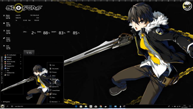The height and width of the screenshot is (109, 193).
Task: Expand the Word jump list arrow
Action: click(x=21, y=68)
